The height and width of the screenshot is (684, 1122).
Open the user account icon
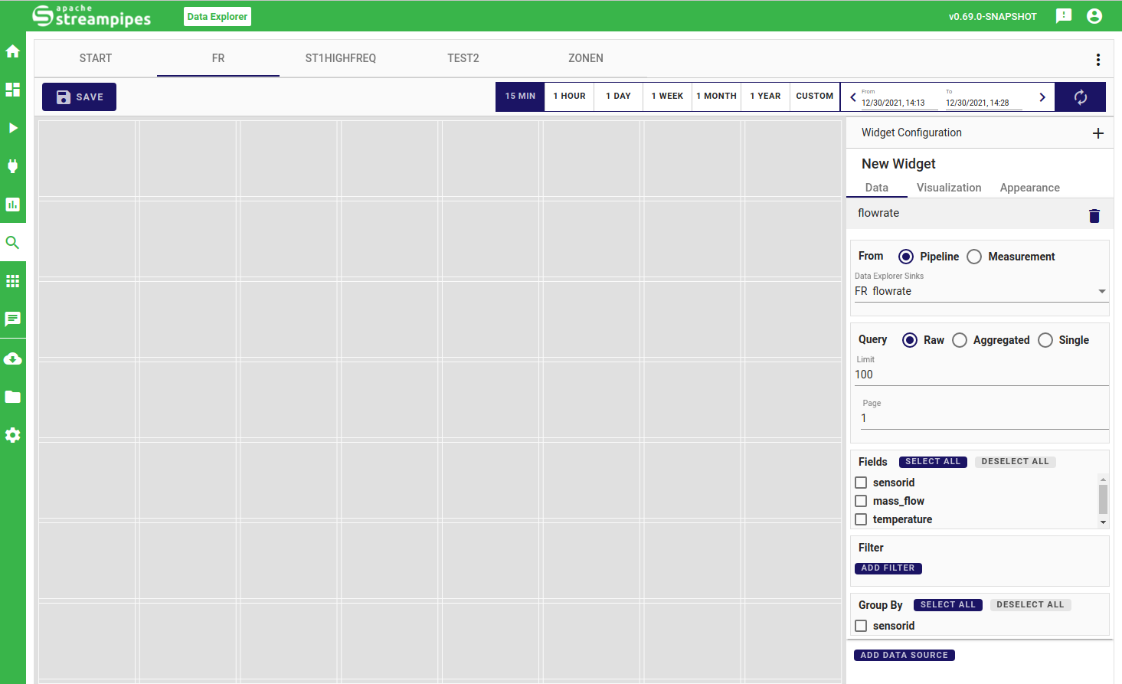click(x=1094, y=16)
